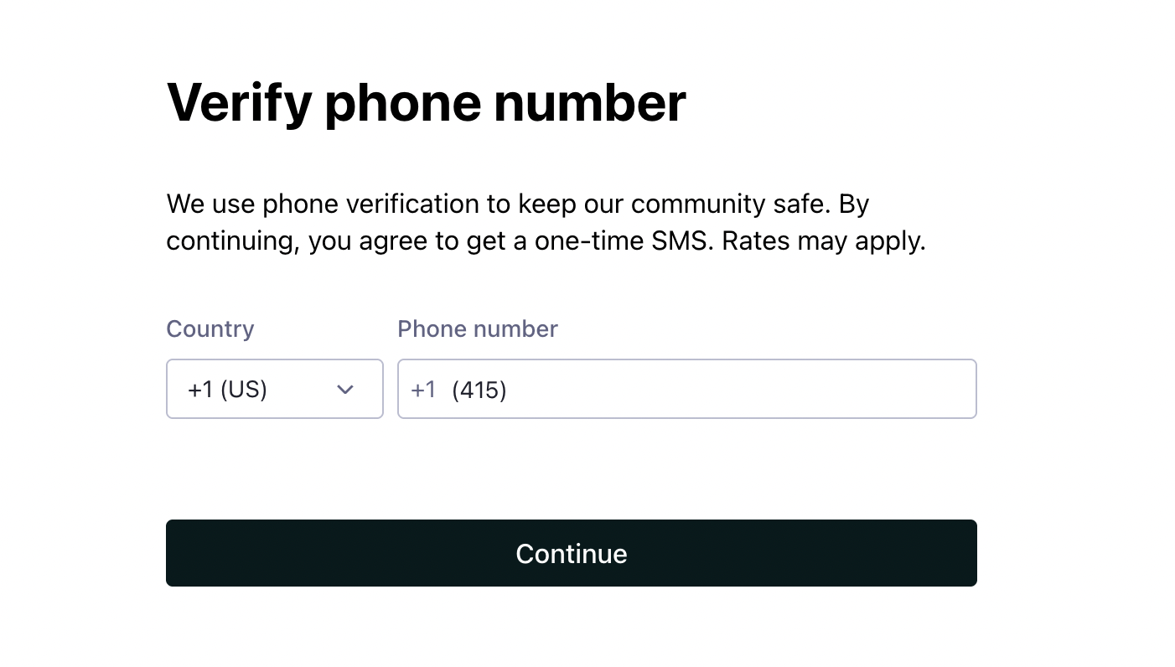Select the "+1 (US)" value text
The image size is (1175, 667).
pyautogui.click(x=227, y=390)
